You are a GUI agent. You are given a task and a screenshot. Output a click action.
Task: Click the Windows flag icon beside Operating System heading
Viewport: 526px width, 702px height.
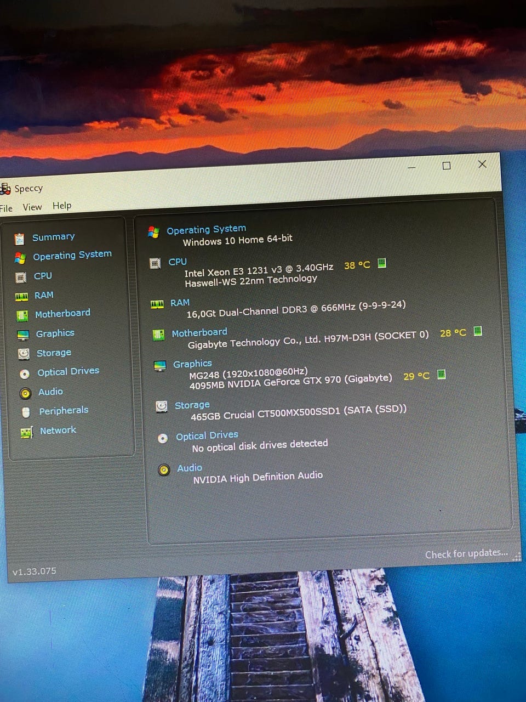pos(154,232)
